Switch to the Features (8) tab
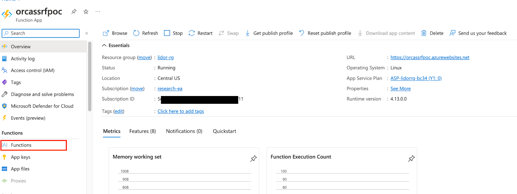Screen dimensions: 517x194 coord(142,131)
